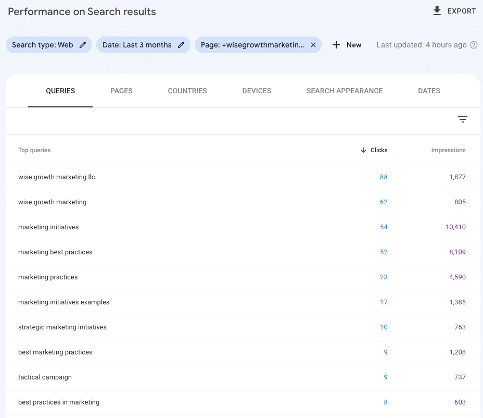Click the 1,208 impressions value
The height and width of the screenshot is (418, 483).
click(457, 352)
